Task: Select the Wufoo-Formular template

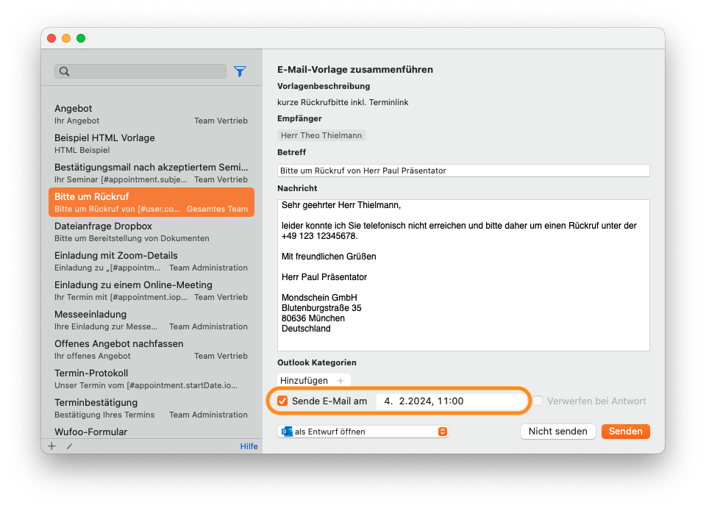Action: click(151, 432)
